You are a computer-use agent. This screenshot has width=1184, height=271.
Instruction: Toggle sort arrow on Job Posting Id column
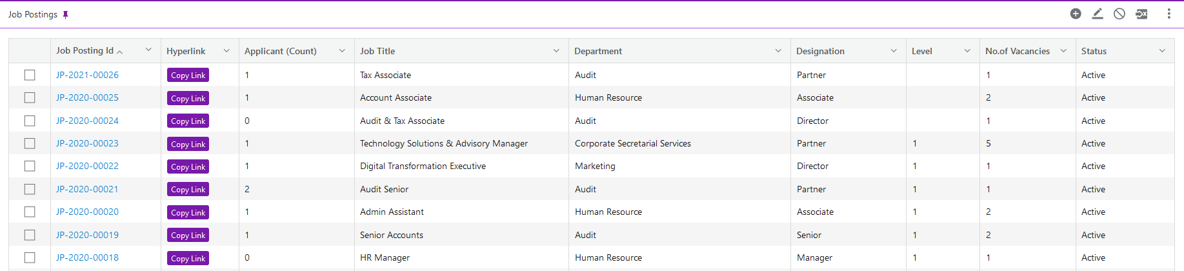point(120,52)
